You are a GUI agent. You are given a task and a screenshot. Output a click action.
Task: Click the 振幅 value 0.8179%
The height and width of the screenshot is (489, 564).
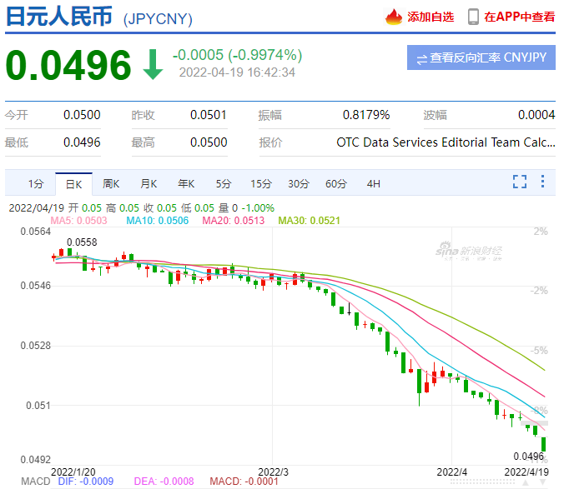[x=366, y=115]
